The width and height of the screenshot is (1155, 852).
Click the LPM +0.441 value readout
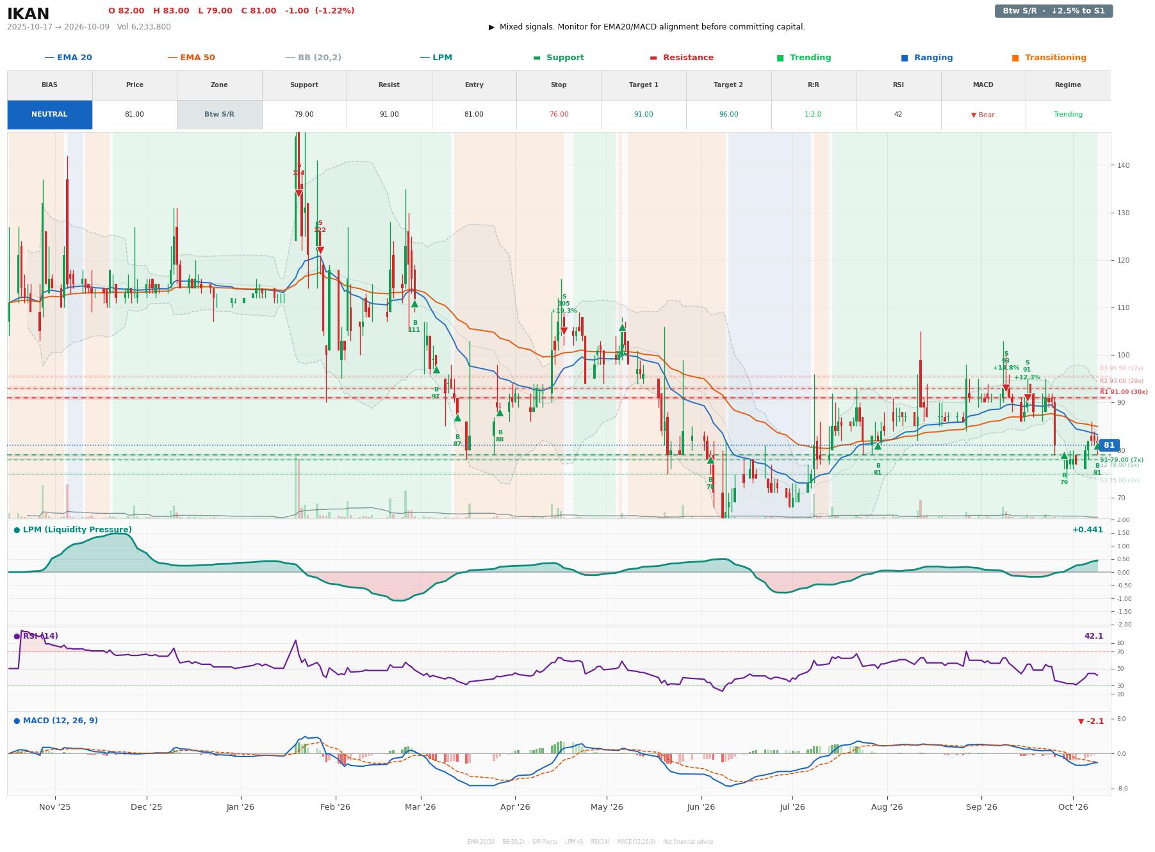tap(1087, 530)
